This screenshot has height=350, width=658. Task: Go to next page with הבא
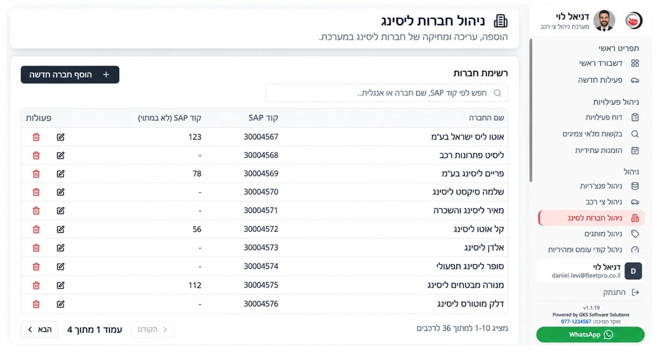(39, 329)
